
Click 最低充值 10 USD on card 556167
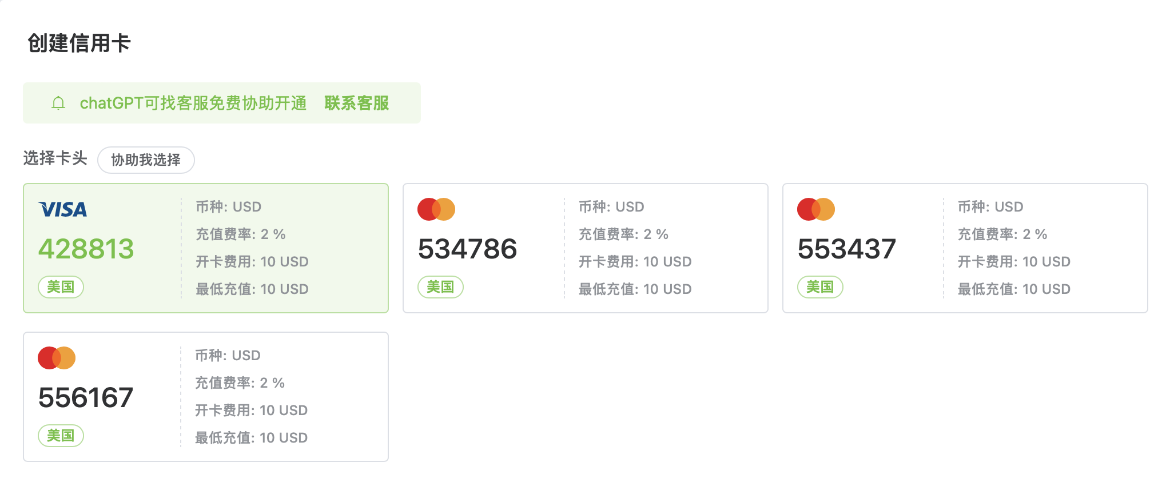(251, 438)
